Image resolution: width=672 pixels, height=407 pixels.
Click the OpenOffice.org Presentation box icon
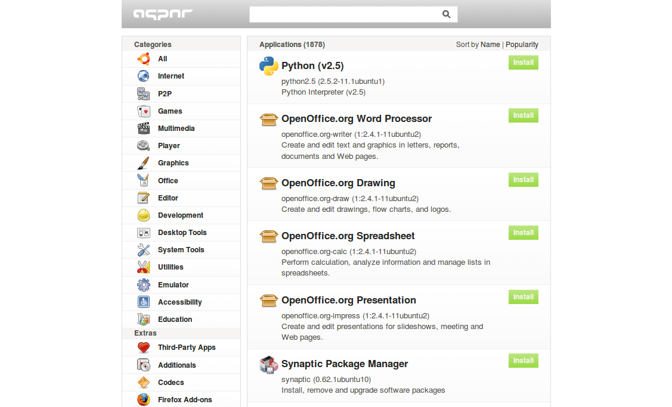[x=269, y=300]
